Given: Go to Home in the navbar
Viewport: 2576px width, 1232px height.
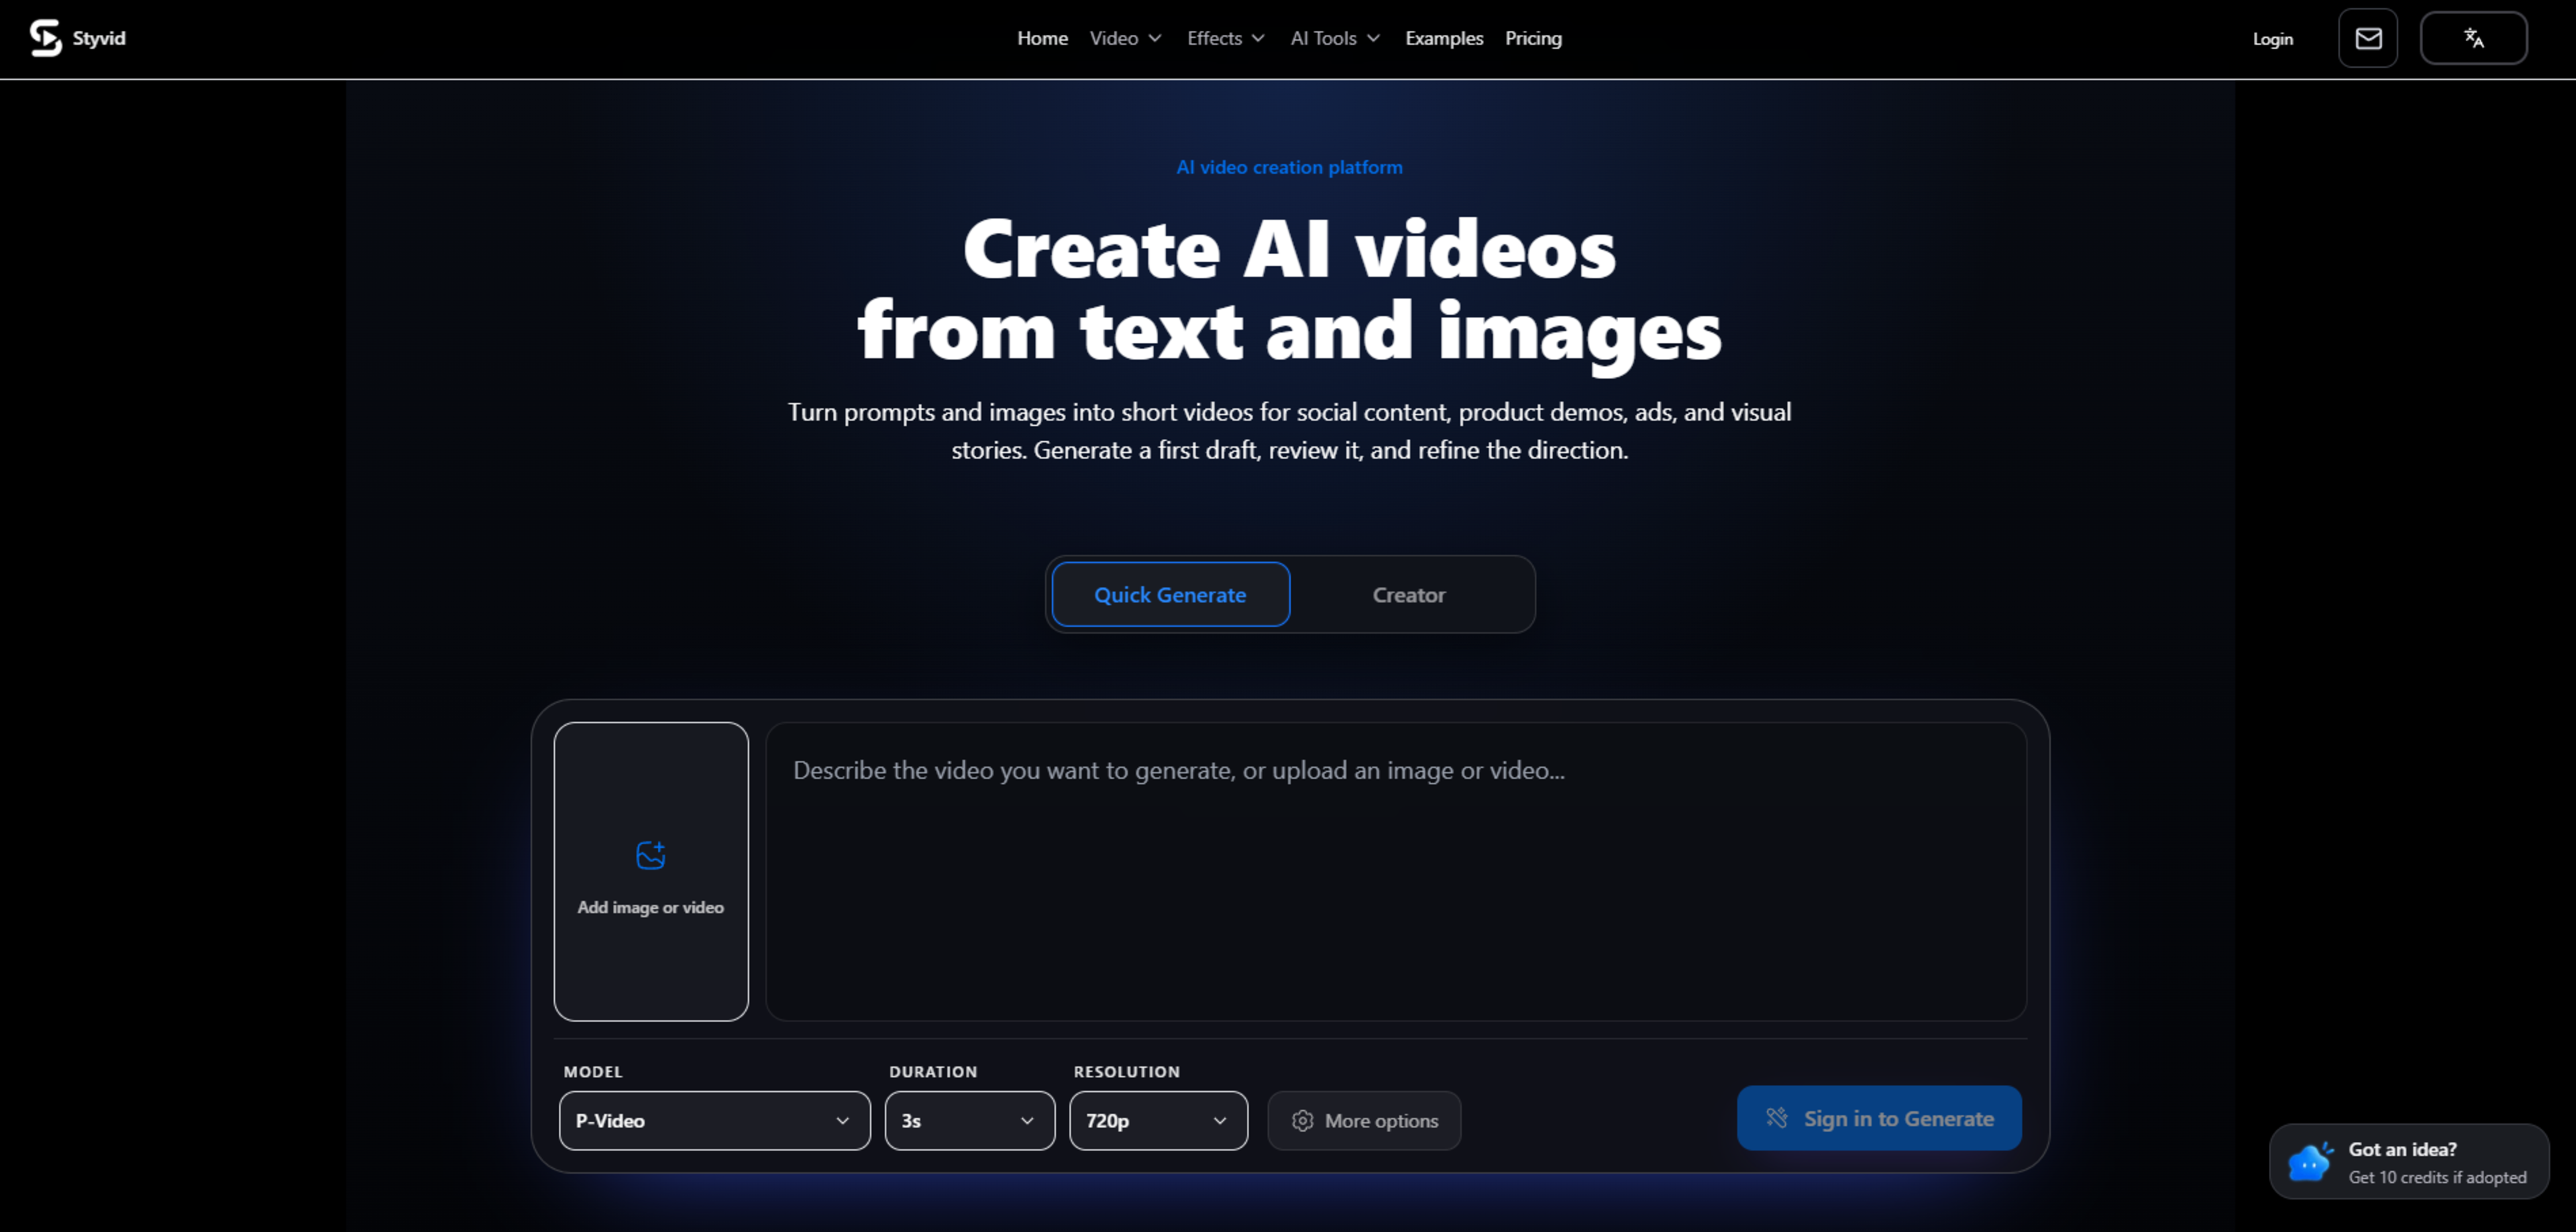Looking at the screenshot, I should (1042, 38).
